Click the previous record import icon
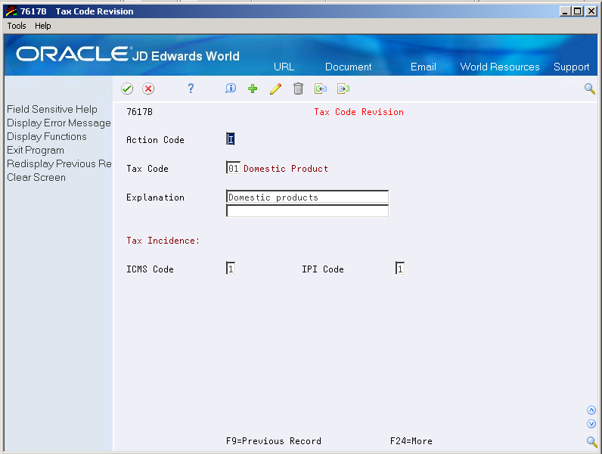 click(321, 89)
